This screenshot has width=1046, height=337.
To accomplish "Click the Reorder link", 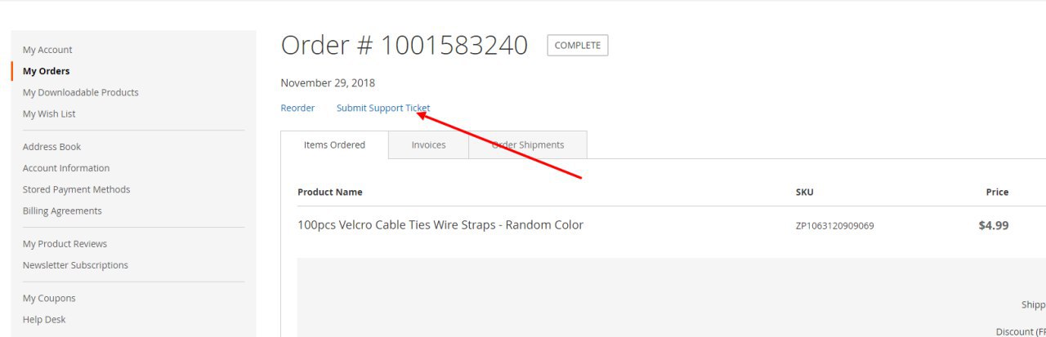I will [x=297, y=108].
